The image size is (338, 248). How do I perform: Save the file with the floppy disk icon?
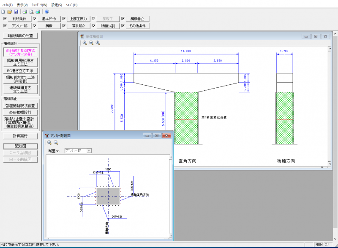[x=16, y=12]
